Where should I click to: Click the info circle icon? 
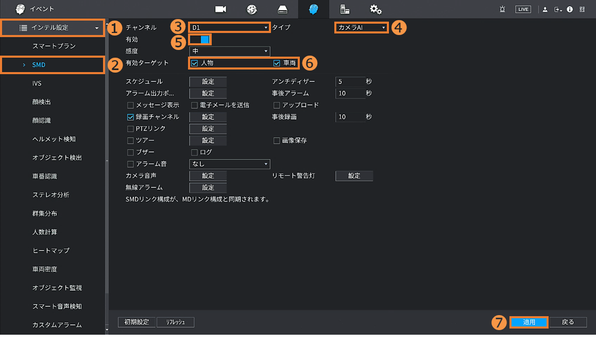coord(570,9)
